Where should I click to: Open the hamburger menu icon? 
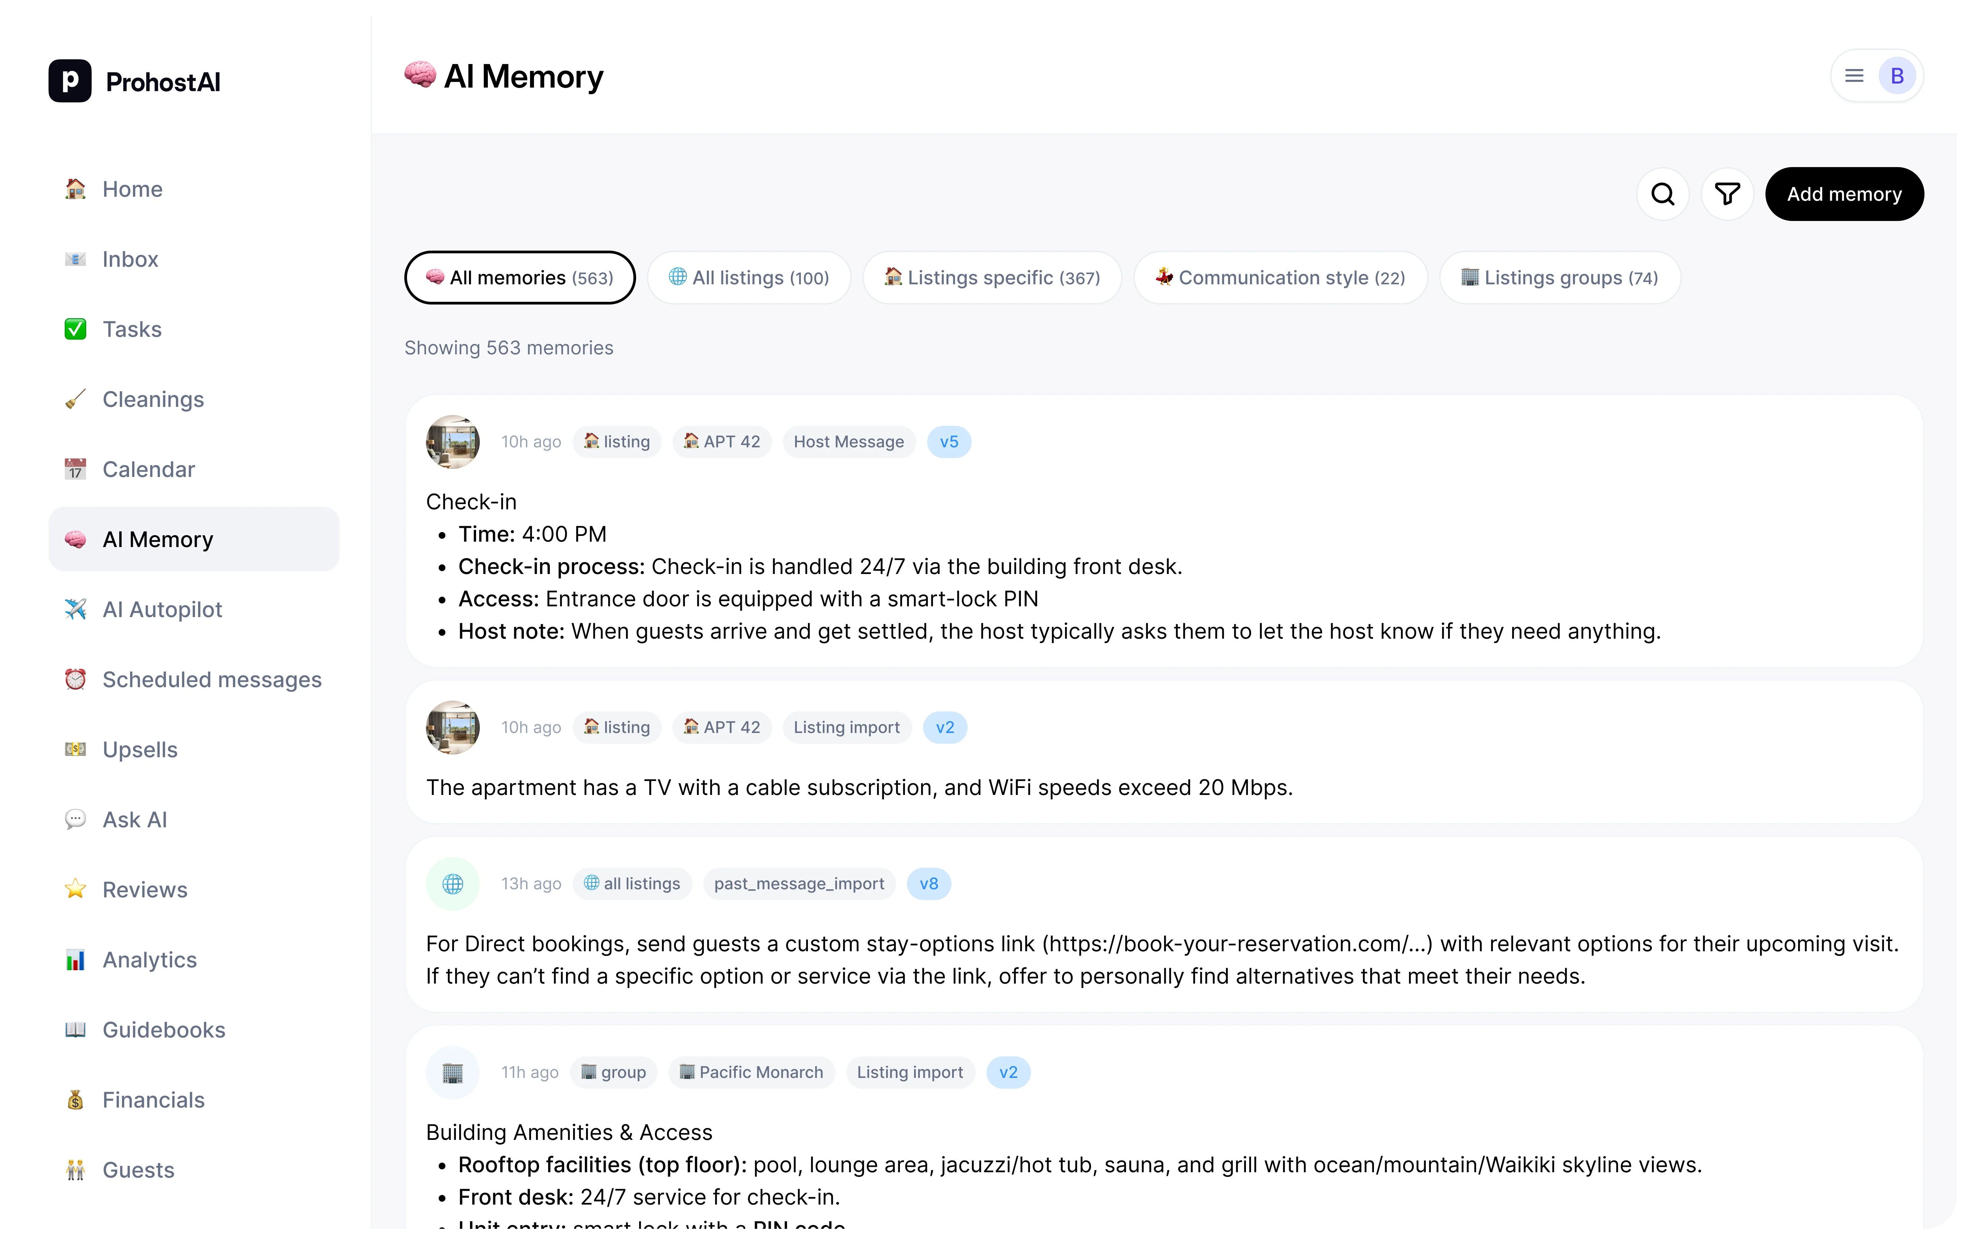click(1854, 76)
